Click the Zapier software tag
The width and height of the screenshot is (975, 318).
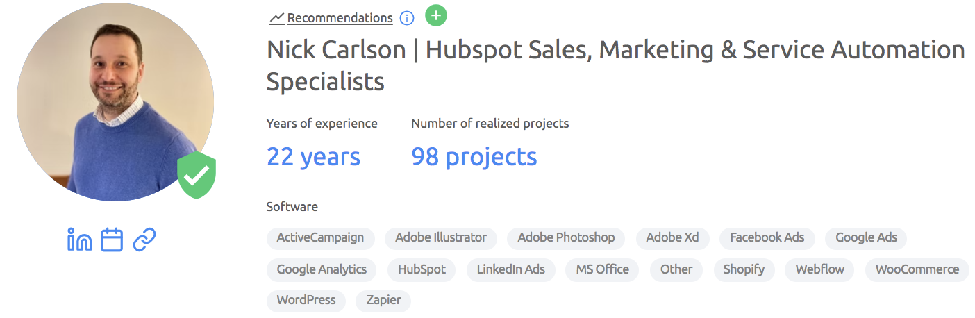(x=383, y=301)
